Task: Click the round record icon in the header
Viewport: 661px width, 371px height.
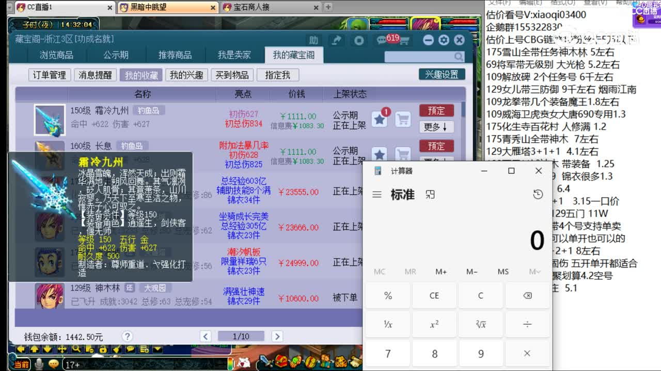Action: tap(359, 40)
